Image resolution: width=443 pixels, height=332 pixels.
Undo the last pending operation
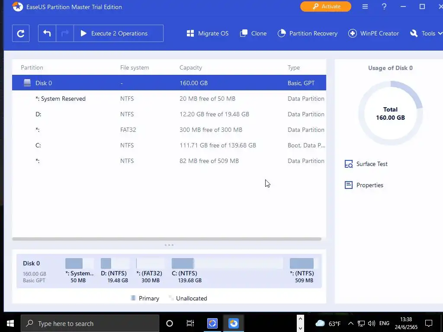coord(47,33)
